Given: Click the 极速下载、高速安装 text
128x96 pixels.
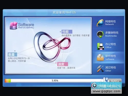Looking at the screenshot, I should click(x=66, y=68).
